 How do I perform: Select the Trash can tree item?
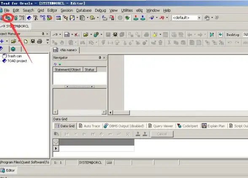click(12, 56)
